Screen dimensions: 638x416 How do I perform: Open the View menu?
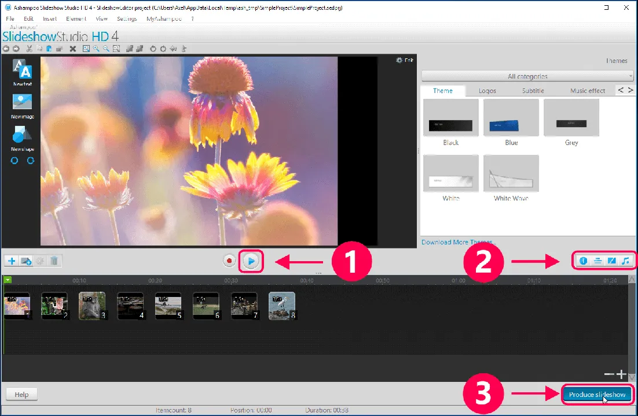pyautogui.click(x=102, y=18)
